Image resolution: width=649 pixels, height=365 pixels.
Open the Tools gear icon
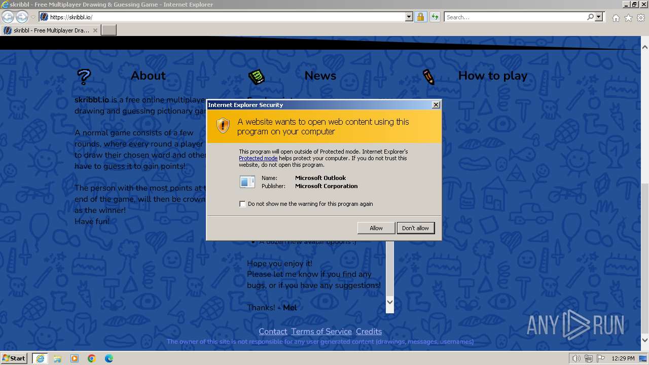click(641, 18)
